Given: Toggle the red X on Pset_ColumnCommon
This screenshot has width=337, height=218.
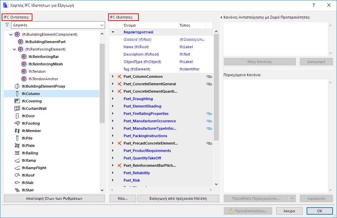Looking at the screenshot, I should pyautogui.click(x=120, y=76).
